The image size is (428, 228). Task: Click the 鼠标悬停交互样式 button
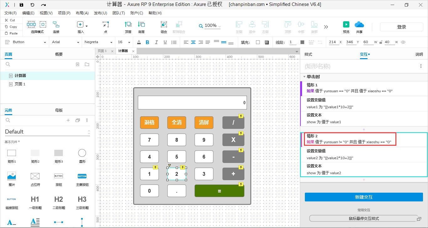click(x=364, y=218)
